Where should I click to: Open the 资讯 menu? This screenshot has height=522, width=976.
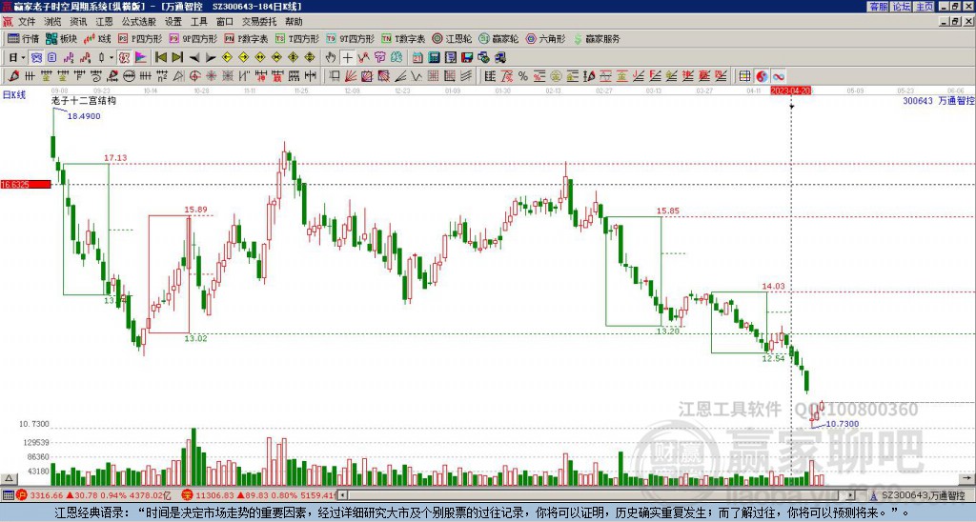pos(78,22)
